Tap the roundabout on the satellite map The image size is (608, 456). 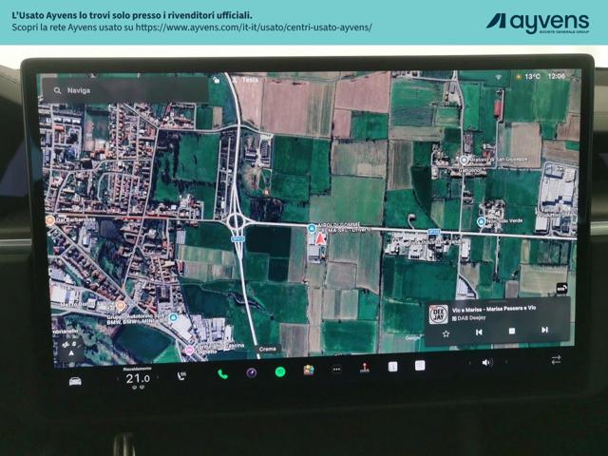pos(236,224)
